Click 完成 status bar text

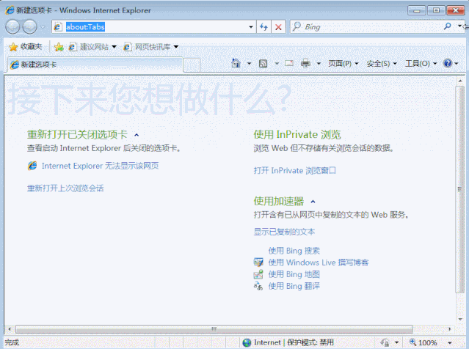tap(12, 342)
